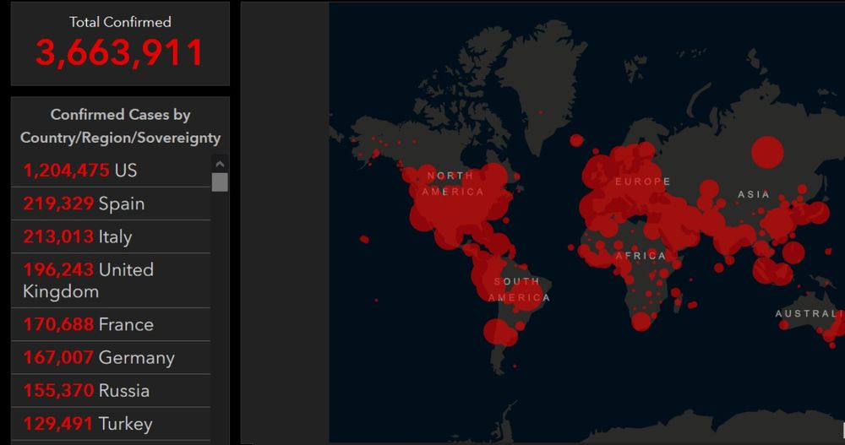Image resolution: width=845 pixels, height=445 pixels.
Task: Click the Confirmed Cases by Country header
Action: (x=120, y=126)
